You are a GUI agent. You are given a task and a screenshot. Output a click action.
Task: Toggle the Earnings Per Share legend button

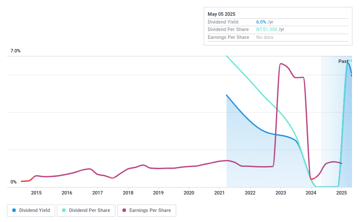click(x=146, y=210)
